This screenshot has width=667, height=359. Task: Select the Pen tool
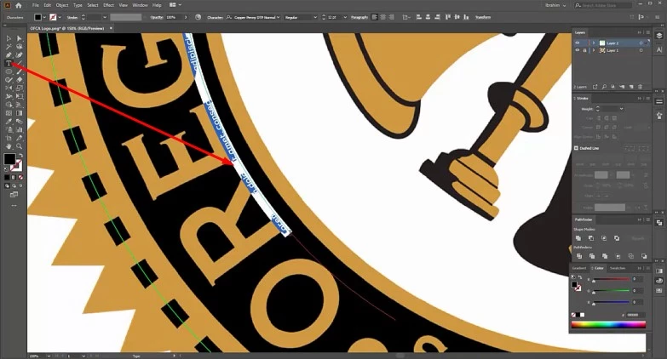click(9, 54)
